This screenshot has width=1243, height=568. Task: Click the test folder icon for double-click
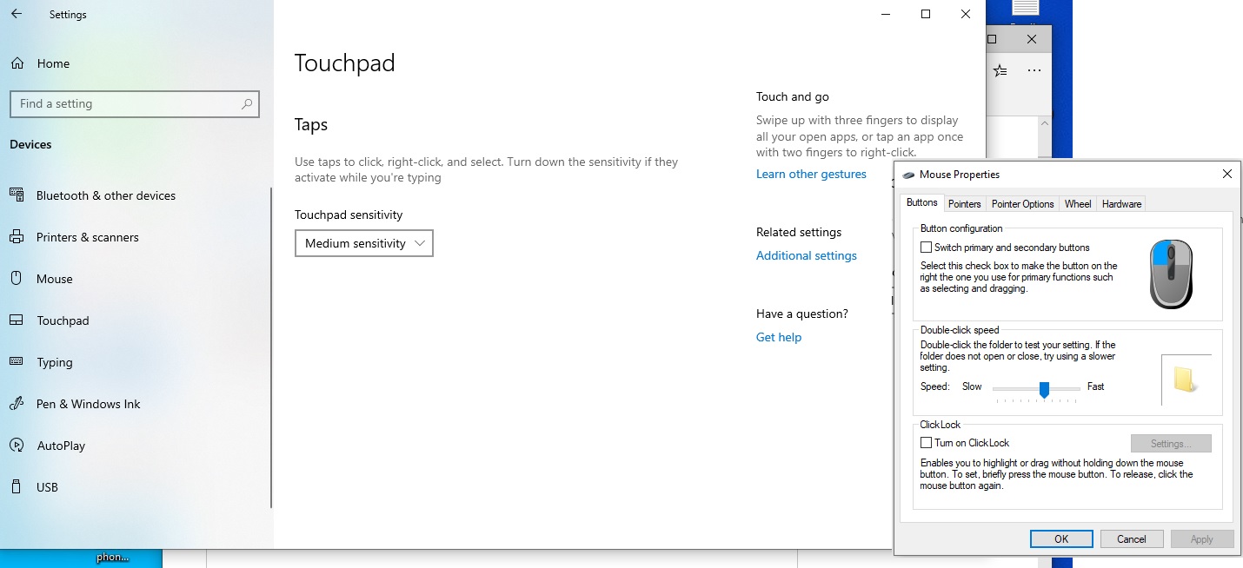coord(1186,380)
